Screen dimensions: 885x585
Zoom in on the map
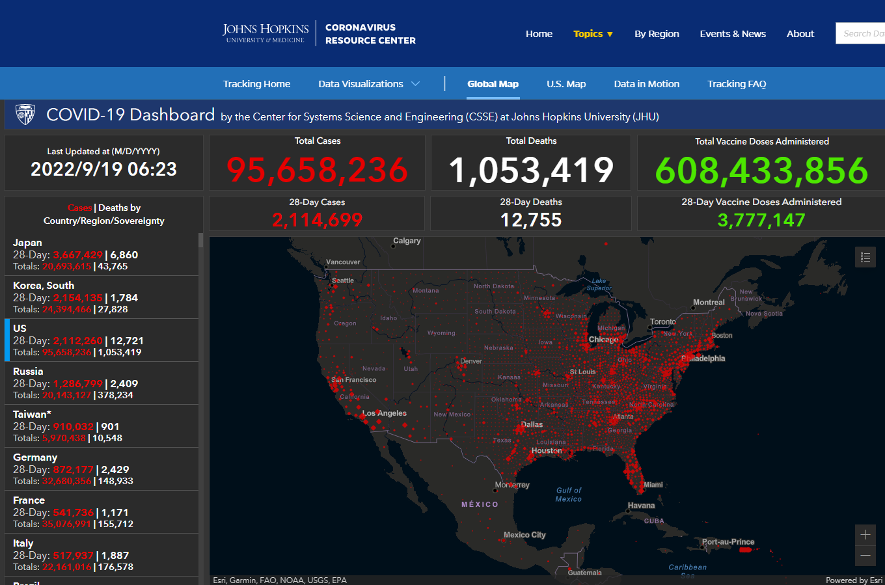coord(865,535)
